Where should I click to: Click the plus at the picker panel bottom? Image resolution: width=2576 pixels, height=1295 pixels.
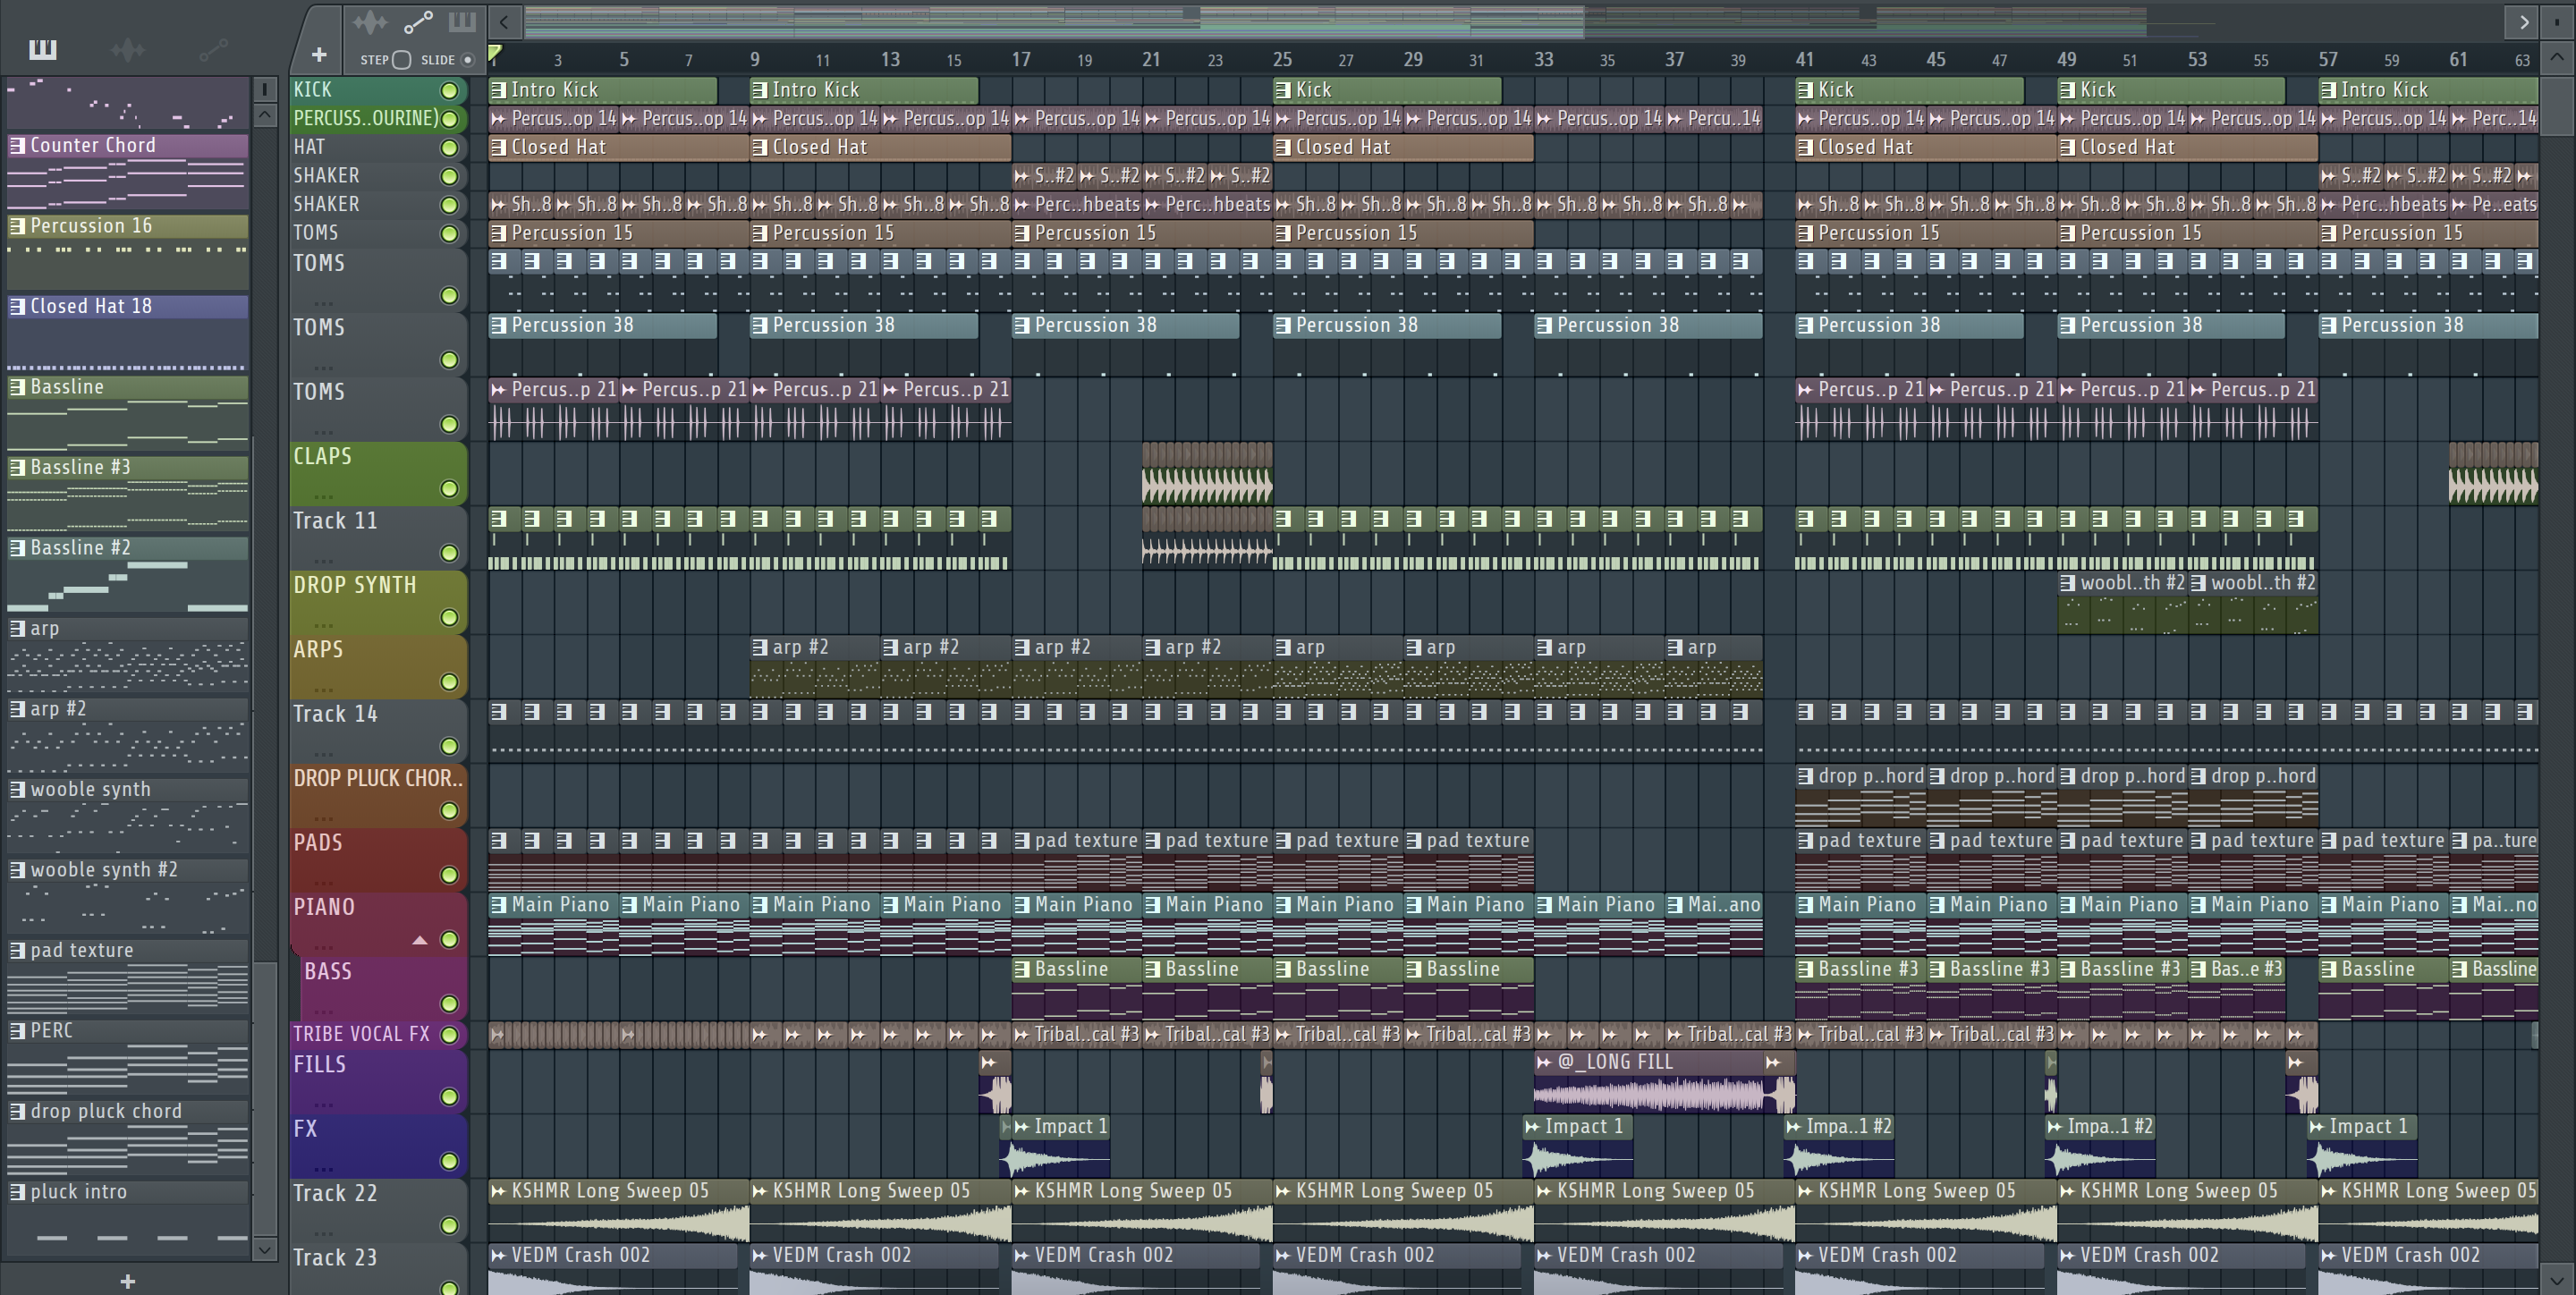pos(127,1281)
